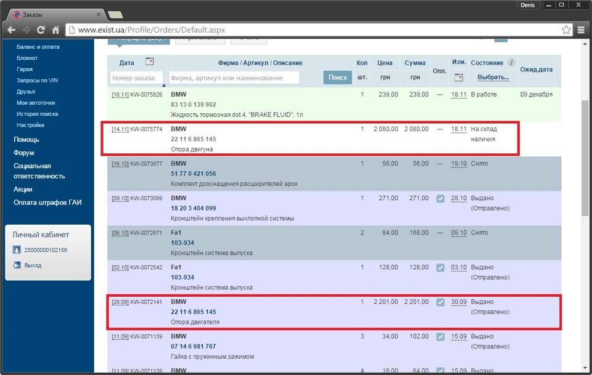Click the Выход logout icon
This screenshot has width=592, height=375.
coord(17,265)
